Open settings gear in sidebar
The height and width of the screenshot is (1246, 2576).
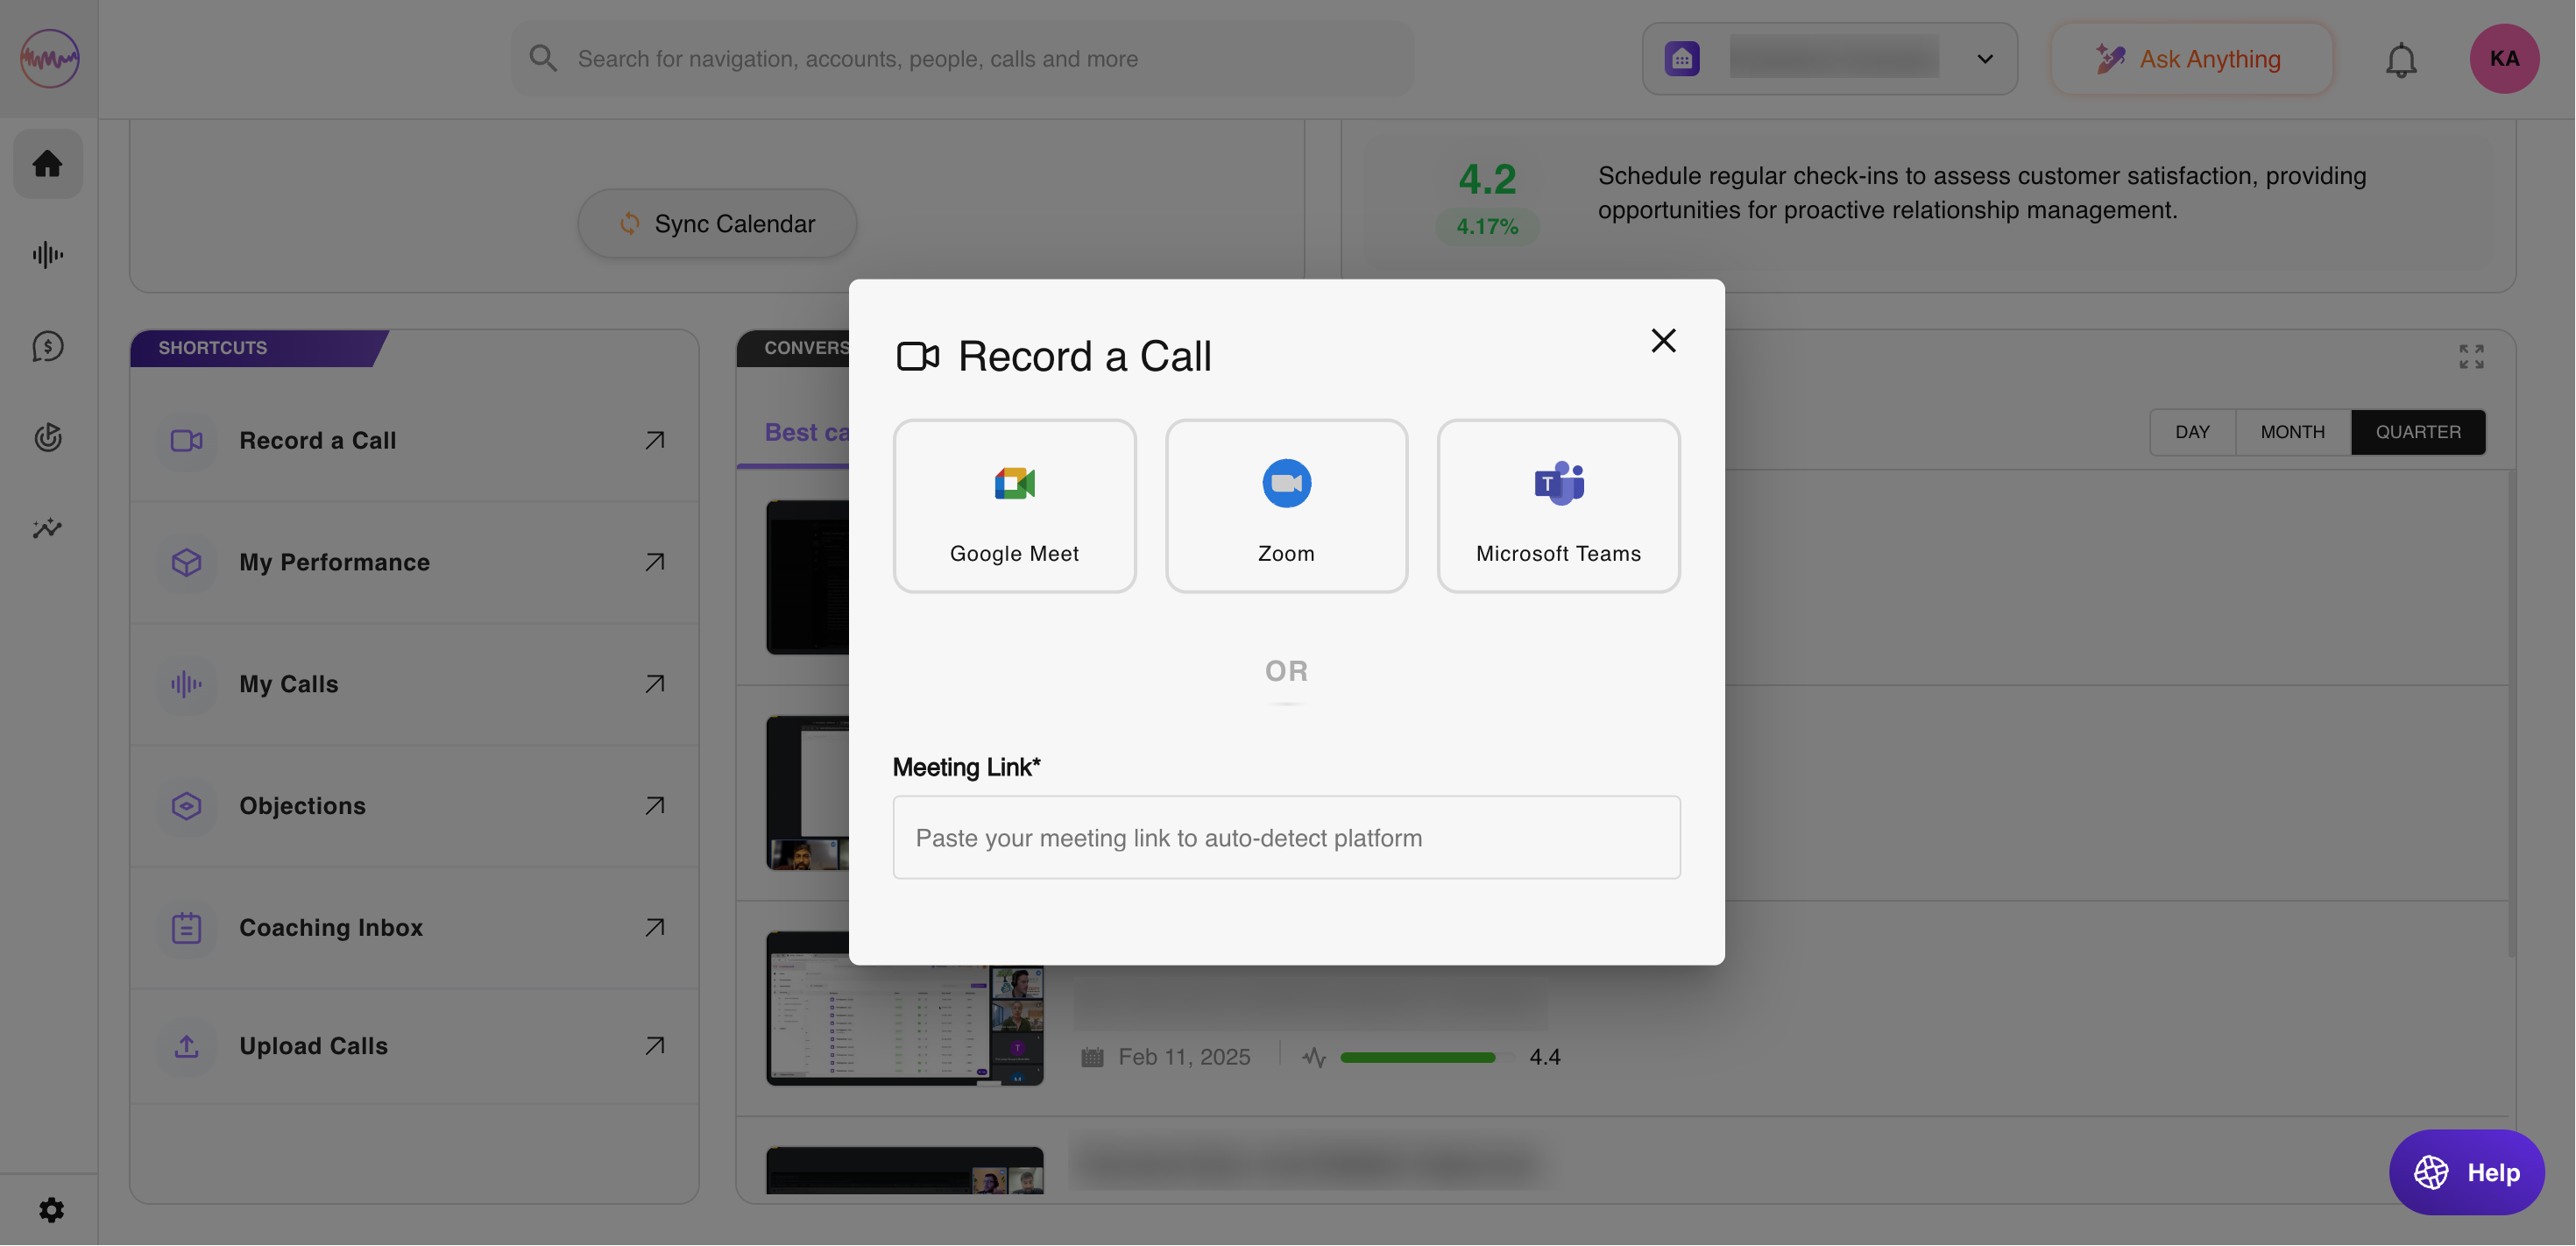pyautogui.click(x=51, y=1210)
